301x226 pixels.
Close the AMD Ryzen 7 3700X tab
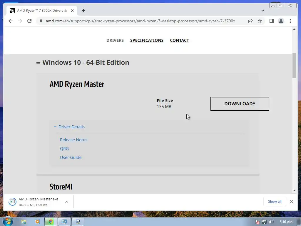coord(72,11)
